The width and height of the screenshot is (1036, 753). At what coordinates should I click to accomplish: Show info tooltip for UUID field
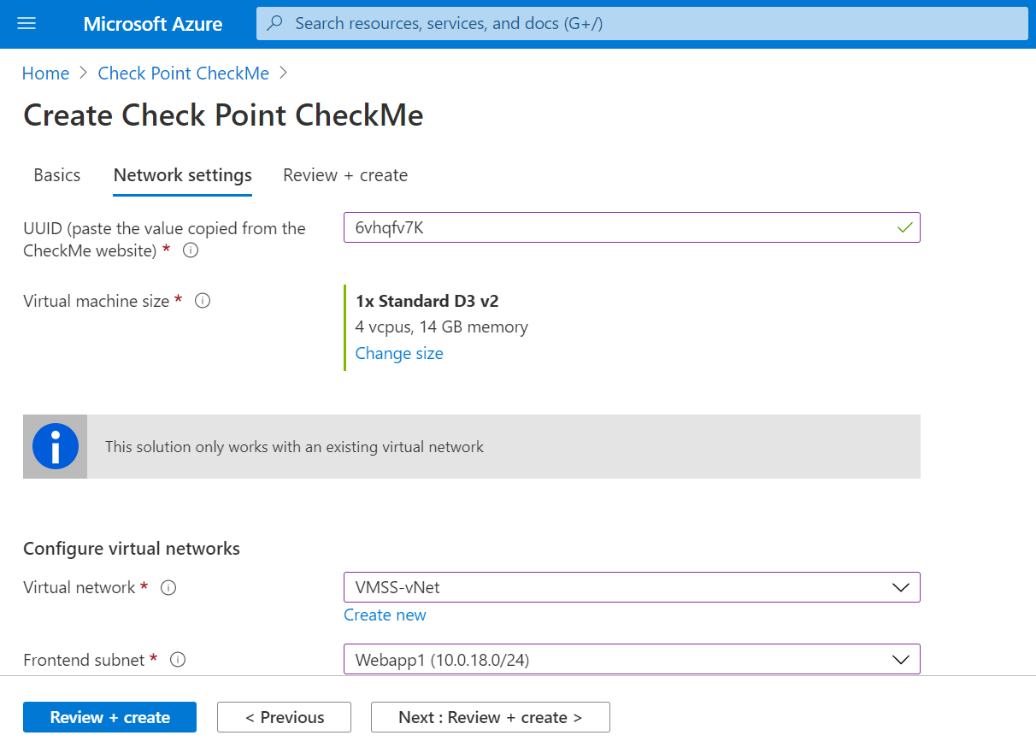pos(191,250)
